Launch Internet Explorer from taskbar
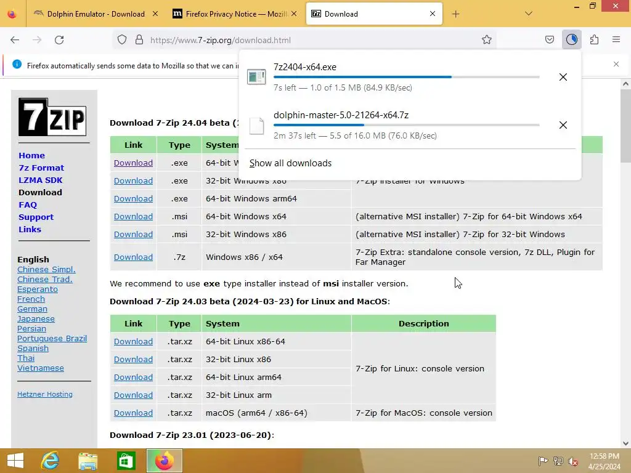The height and width of the screenshot is (473, 631). 51,461
